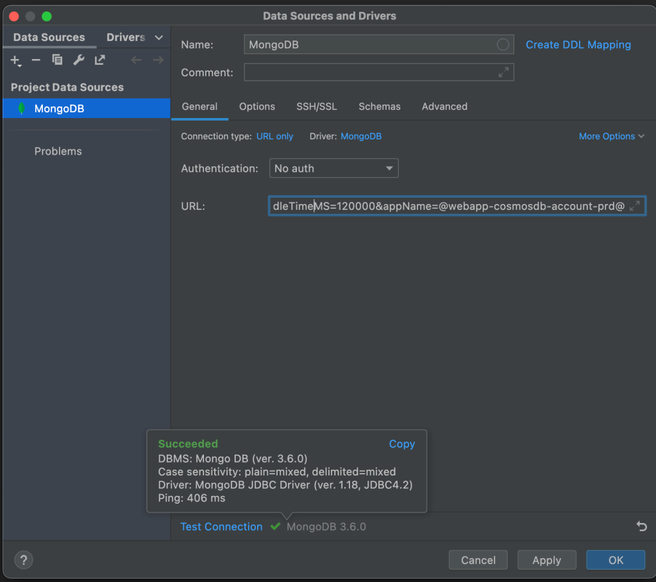Open the Schemas tab
Screen dimensions: 656x582
(x=379, y=107)
